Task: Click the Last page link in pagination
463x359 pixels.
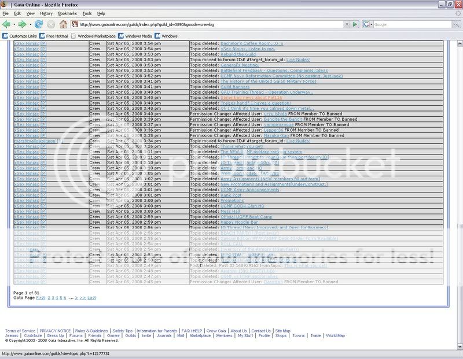Action: 91,298
